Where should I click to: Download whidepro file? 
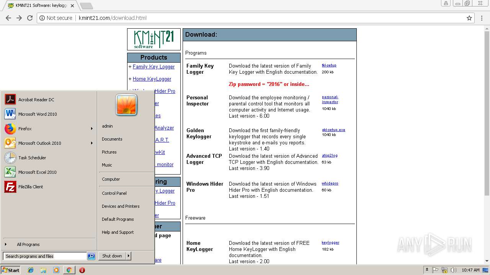tap(330, 183)
